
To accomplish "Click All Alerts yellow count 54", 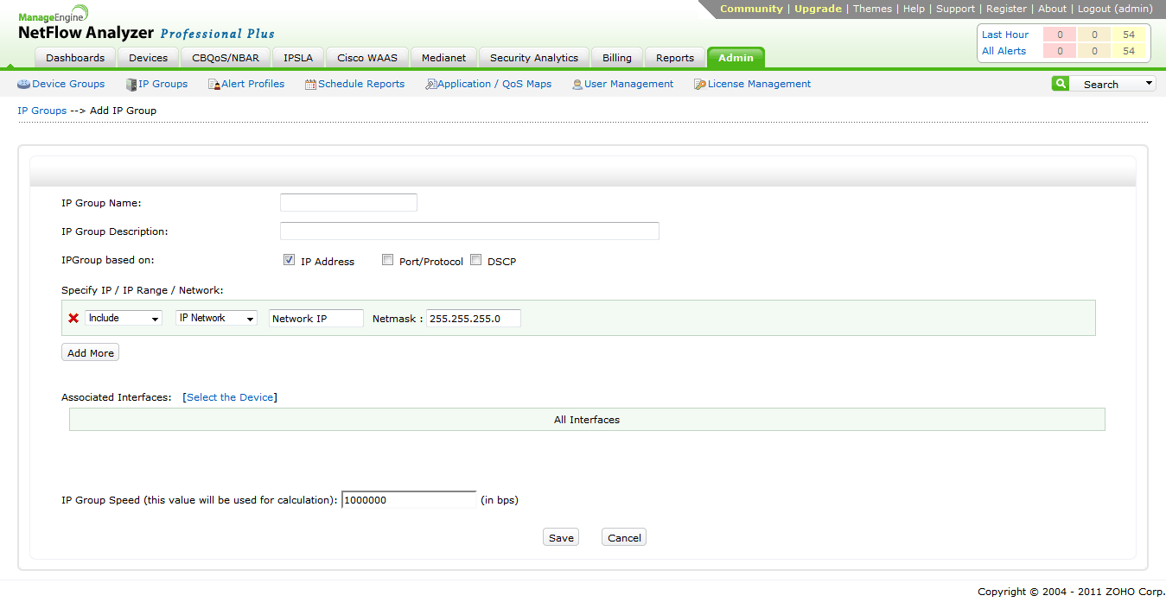I will pyautogui.click(x=1129, y=51).
